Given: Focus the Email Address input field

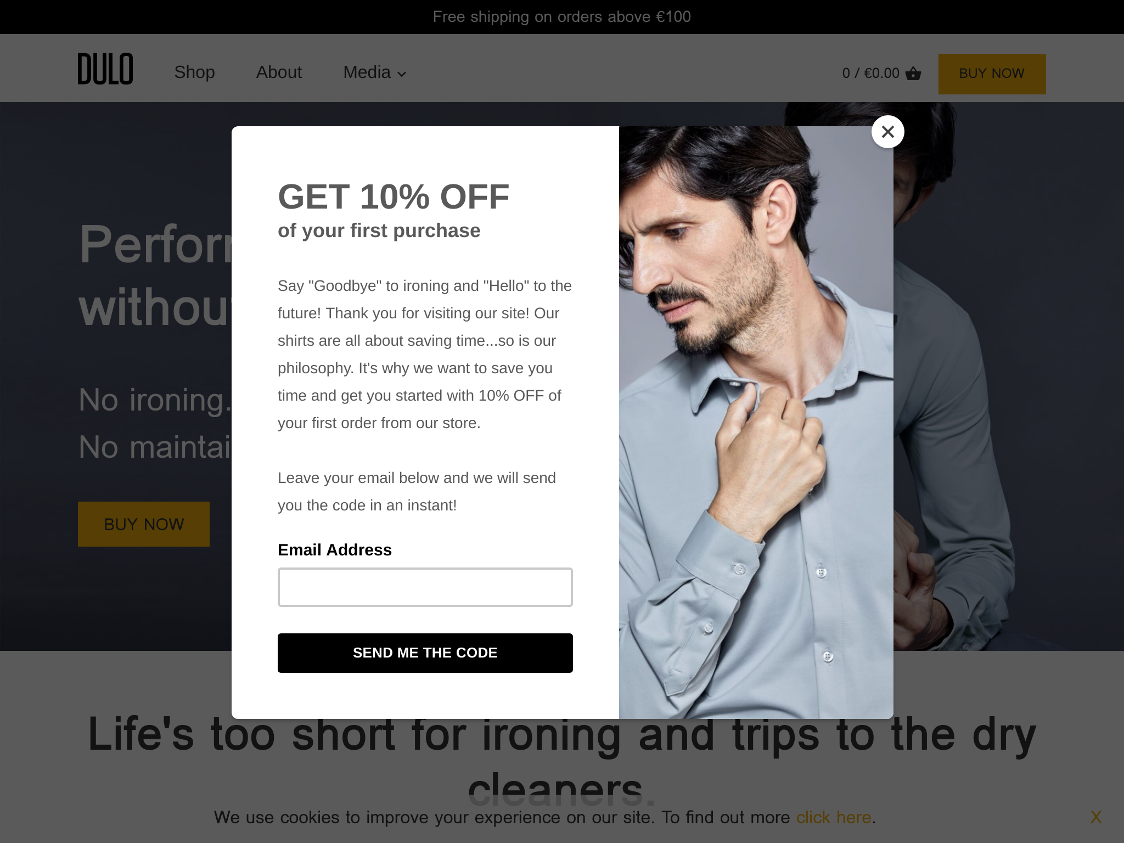Looking at the screenshot, I should 425,587.
